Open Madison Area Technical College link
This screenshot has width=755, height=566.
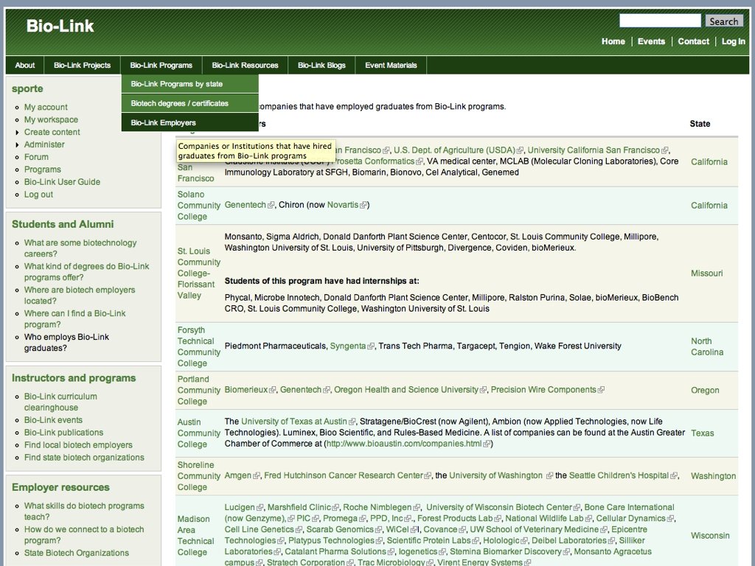coord(195,536)
